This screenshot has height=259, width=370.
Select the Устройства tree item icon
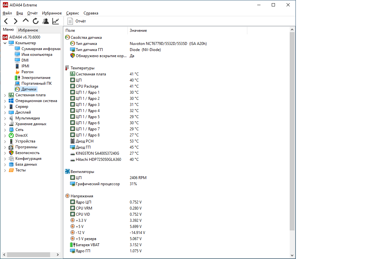[x=11, y=141]
